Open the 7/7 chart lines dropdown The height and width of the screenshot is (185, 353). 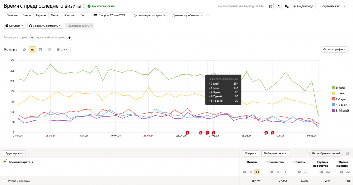pyautogui.click(x=63, y=50)
